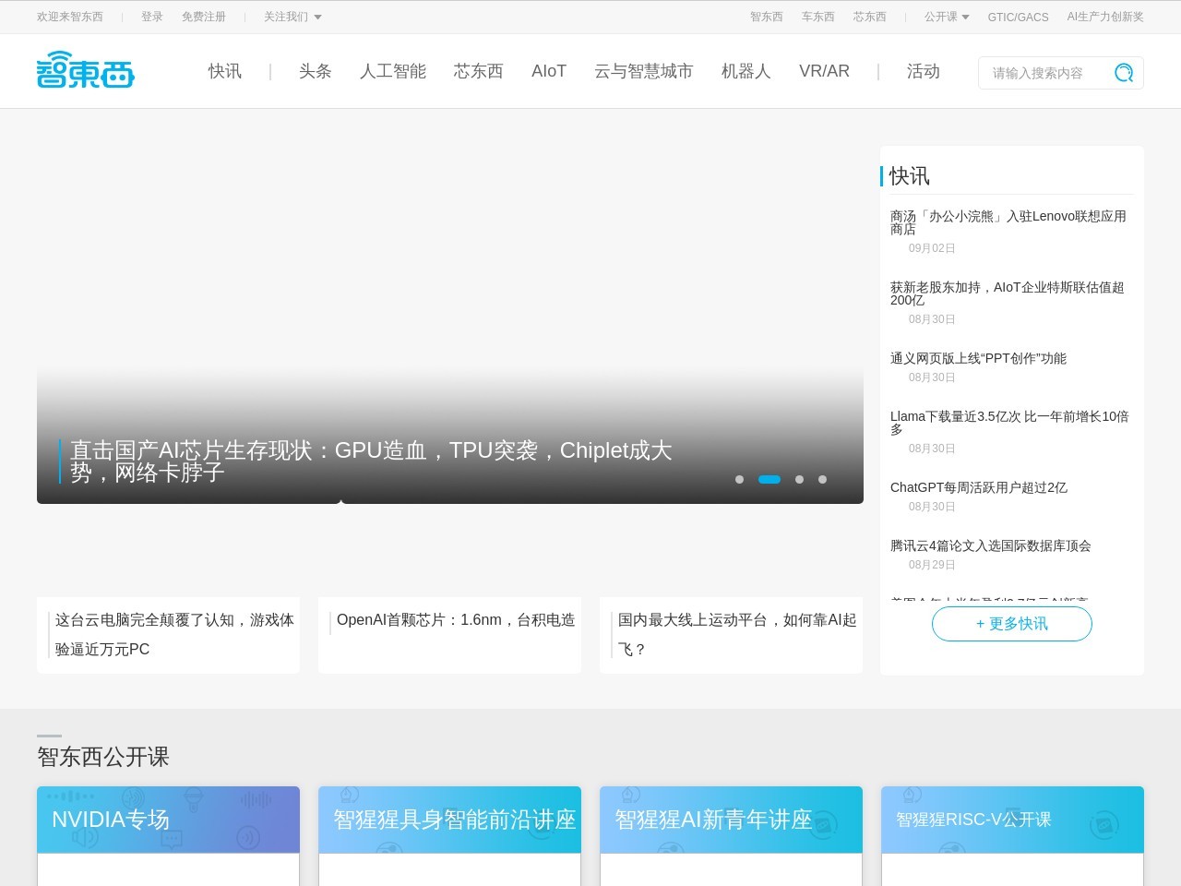Click the 登录 link
The image size is (1181, 886).
coord(152,17)
